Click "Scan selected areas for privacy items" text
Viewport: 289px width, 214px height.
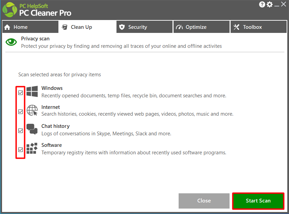[59, 75]
